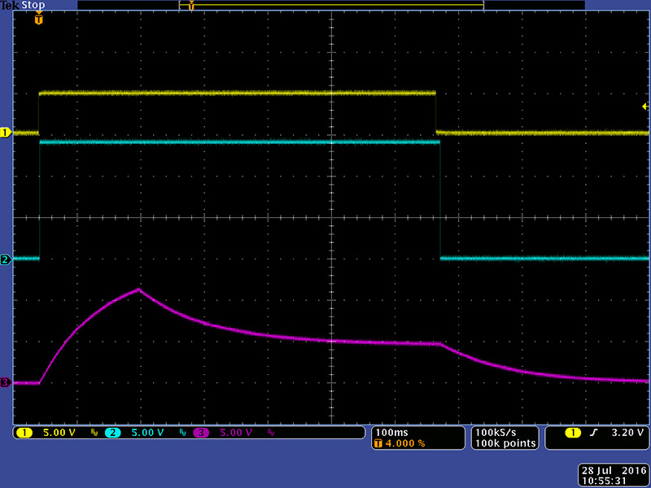Click the date and time display
The image size is (651, 488).
pos(612,476)
